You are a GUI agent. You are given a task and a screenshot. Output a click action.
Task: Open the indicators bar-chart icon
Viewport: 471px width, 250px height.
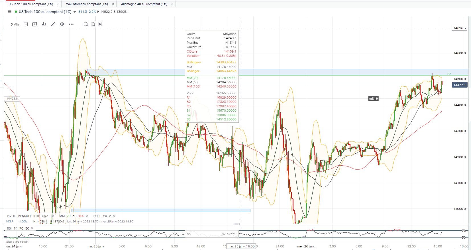(44, 24)
